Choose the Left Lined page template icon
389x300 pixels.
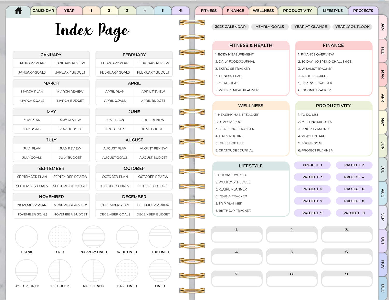(60, 271)
